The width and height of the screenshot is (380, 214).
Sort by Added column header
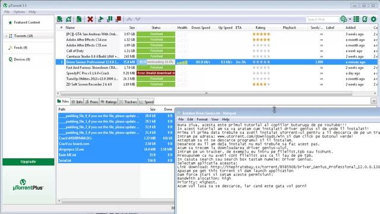351,28
